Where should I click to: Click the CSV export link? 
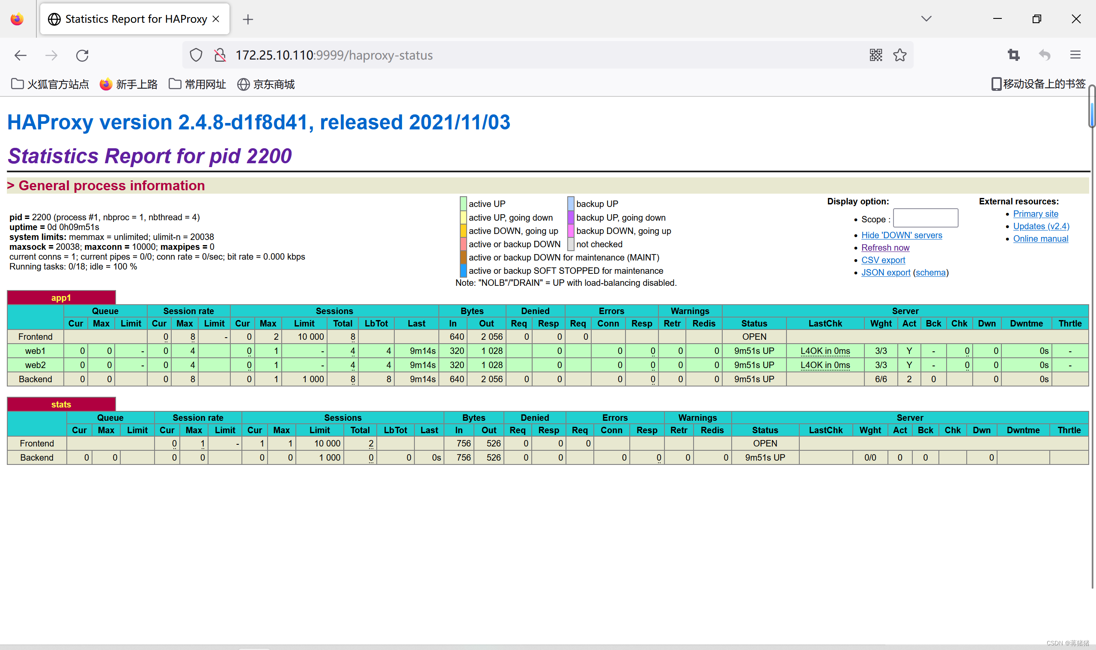click(x=883, y=260)
